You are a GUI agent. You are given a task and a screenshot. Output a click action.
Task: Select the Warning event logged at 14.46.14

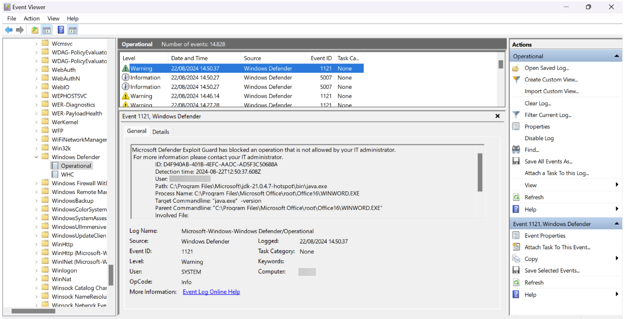(x=242, y=96)
